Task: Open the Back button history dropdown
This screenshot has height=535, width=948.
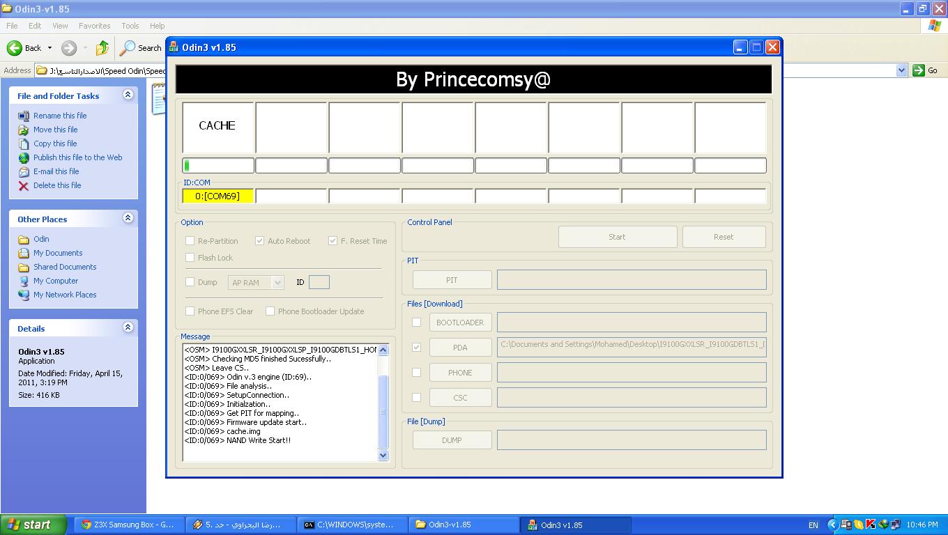Action: (49, 48)
